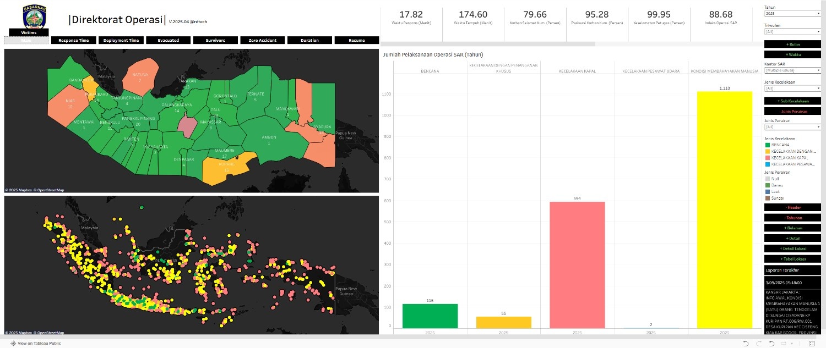826x348 pixels.
Task: Click the Tableau redo arrow icon
Action: click(759, 343)
